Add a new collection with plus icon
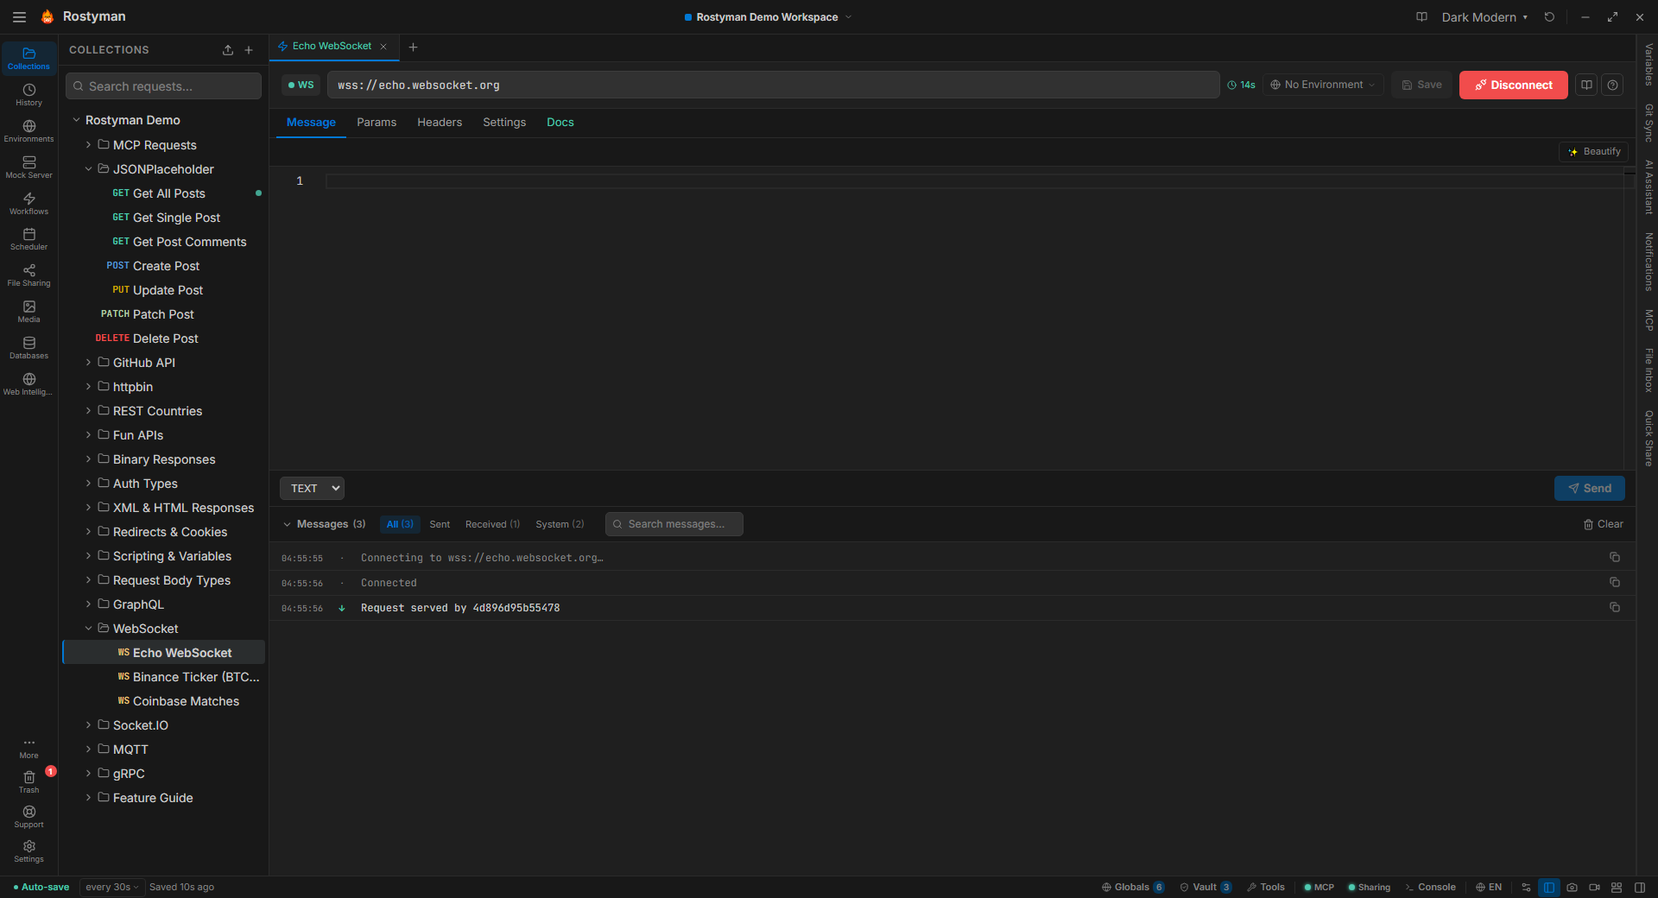This screenshot has width=1658, height=898. 249,50
